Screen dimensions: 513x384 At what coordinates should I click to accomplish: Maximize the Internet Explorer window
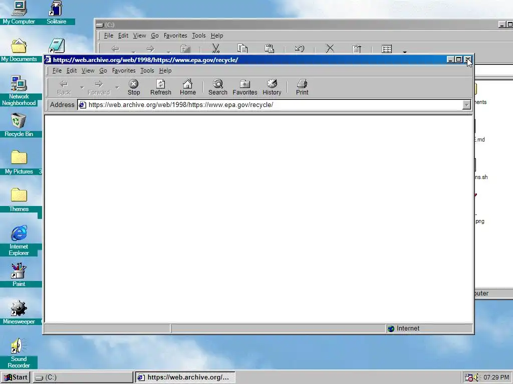coord(458,59)
